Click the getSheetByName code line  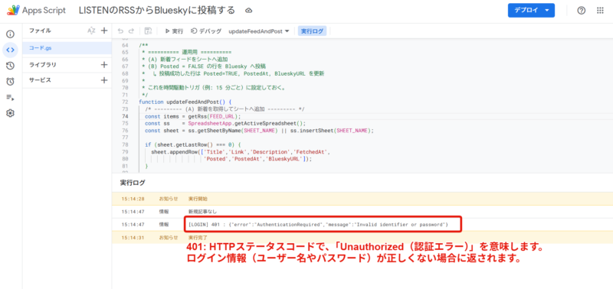tap(259, 131)
